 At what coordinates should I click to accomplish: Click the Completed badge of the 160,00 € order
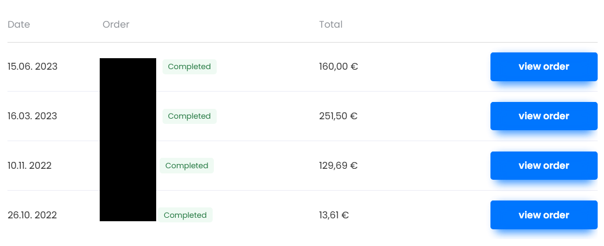tap(190, 67)
